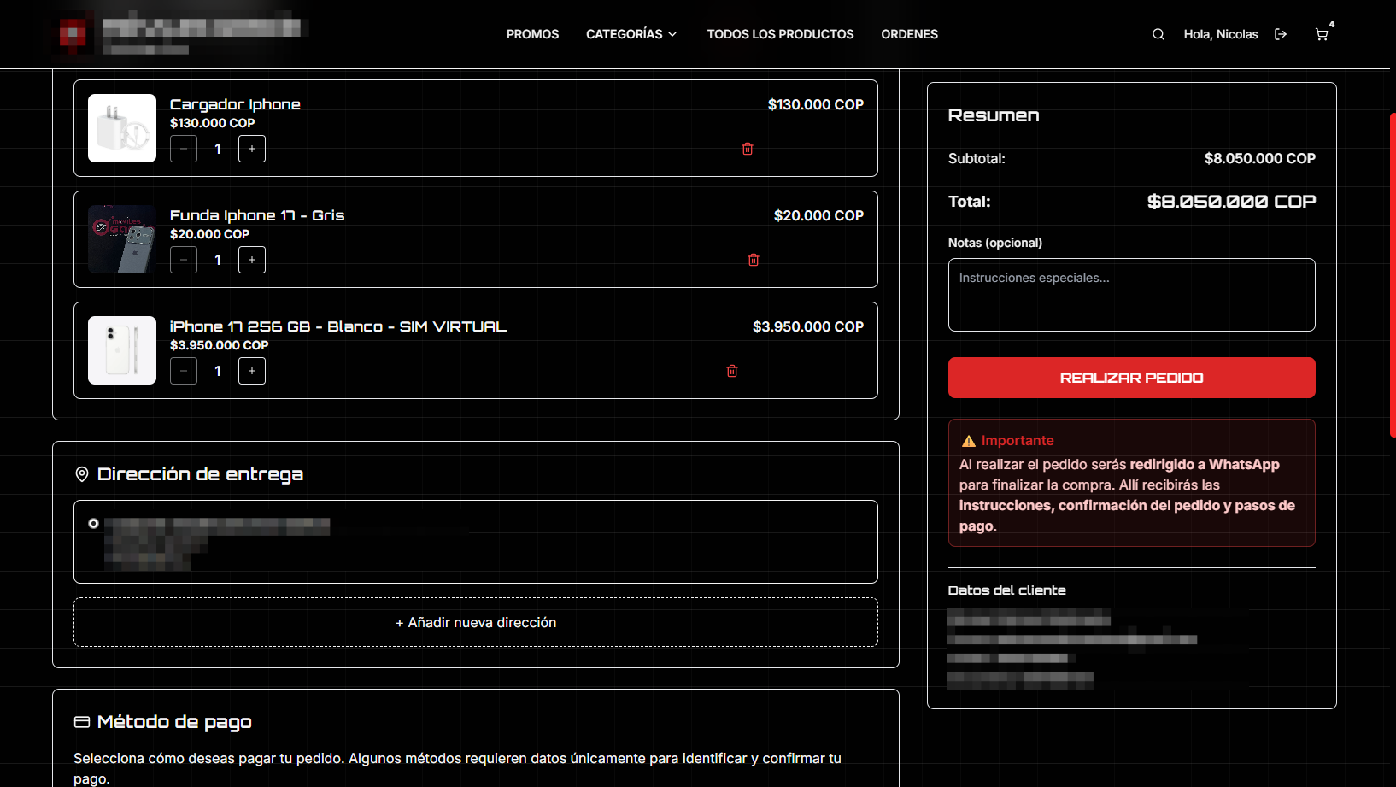Click the search magnifier icon
The width and height of the screenshot is (1396, 787).
coord(1158,34)
